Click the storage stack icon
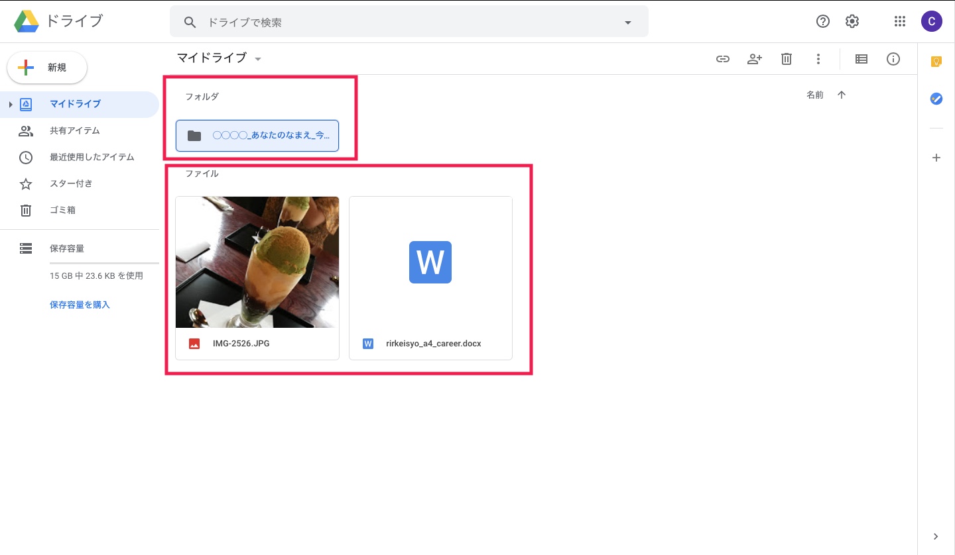This screenshot has height=555, width=955. pyautogui.click(x=26, y=248)
